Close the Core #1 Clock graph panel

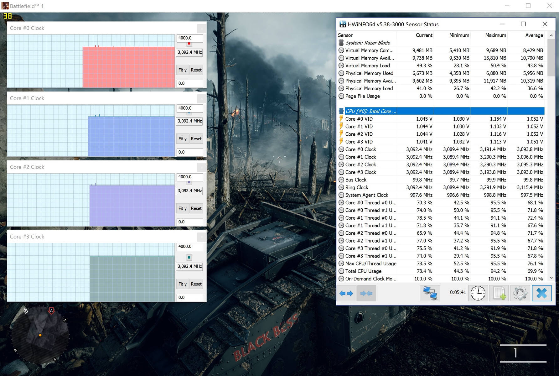coord(202,98)
